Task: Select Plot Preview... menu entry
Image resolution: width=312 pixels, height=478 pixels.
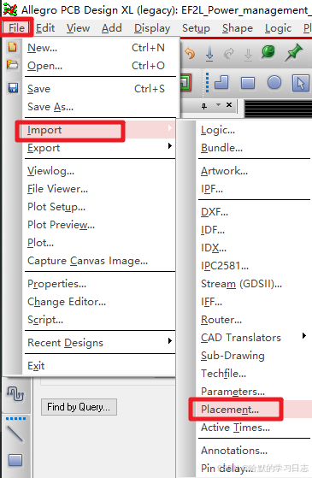Action: pyautogui.click(x=100, y=225)
